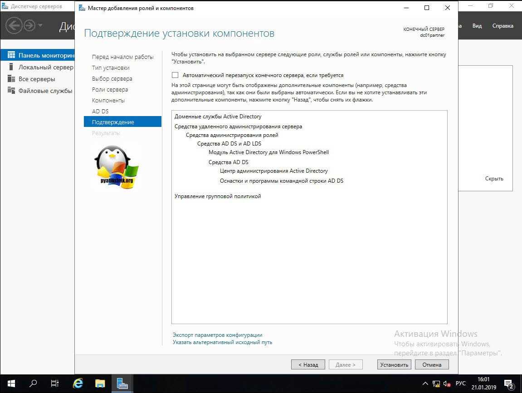Click the All Servers icon in sidebar
The width and height of the screenshot is (522, 393).
[x=11, y=78]
